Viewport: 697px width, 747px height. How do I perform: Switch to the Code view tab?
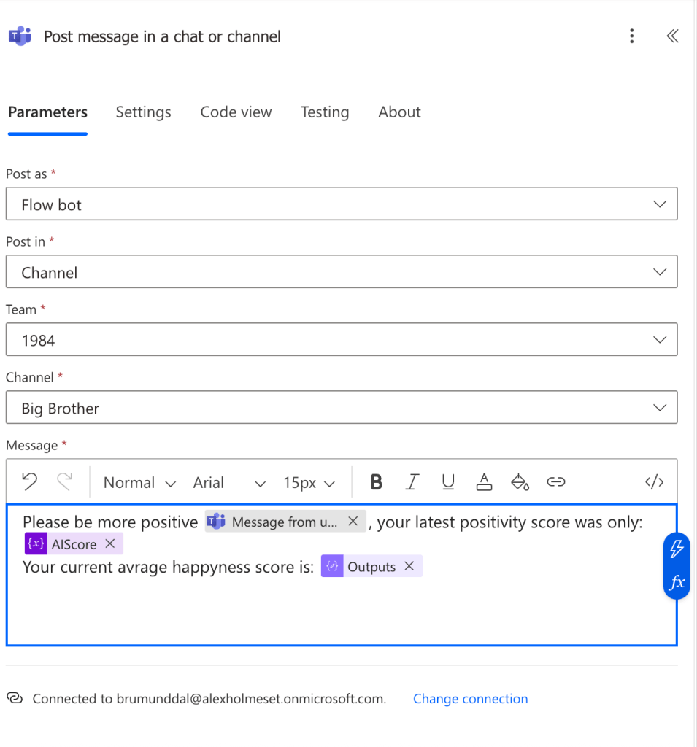pyautogui.click(x=236, y=112)
